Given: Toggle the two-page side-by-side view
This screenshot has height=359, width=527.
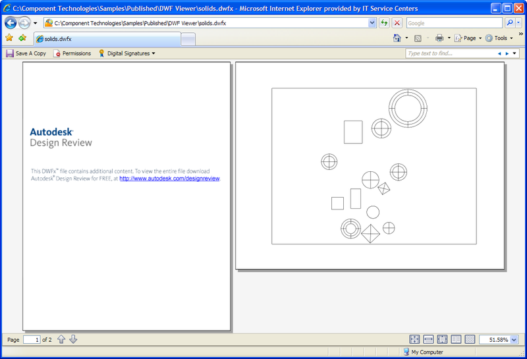Looking at the screenshot, I should pyautogui.click(x=456, y=339).
